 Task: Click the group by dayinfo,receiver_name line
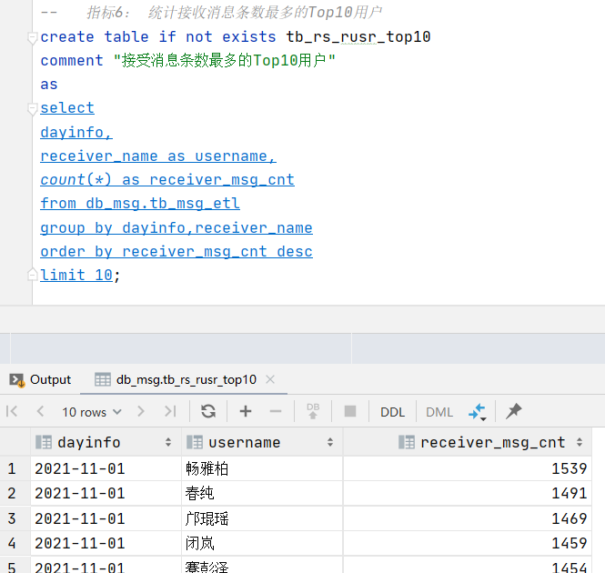pyautogui.click(x=176, y=227)
